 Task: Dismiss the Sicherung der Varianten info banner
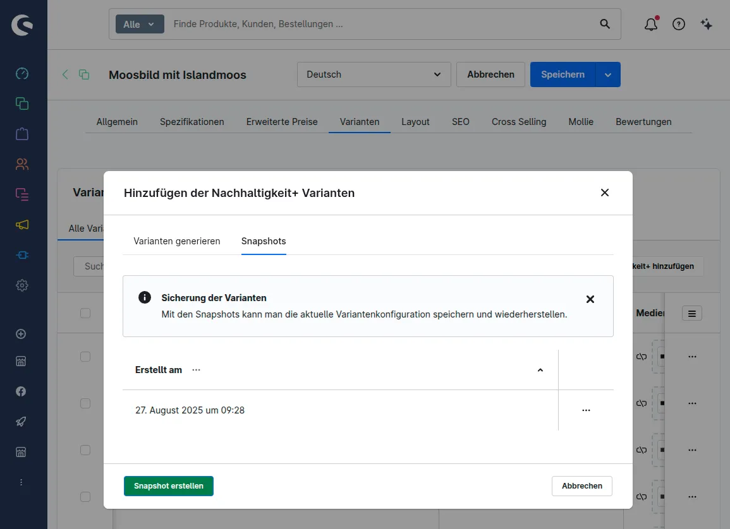pyautogui.click(x=590, y=299)
